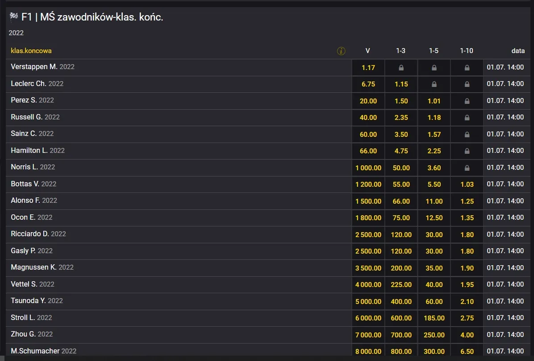Click Verstappen's locked 1-10 padlock icon
The width and height of the screenshot is (534, 361).
(467, 68)
